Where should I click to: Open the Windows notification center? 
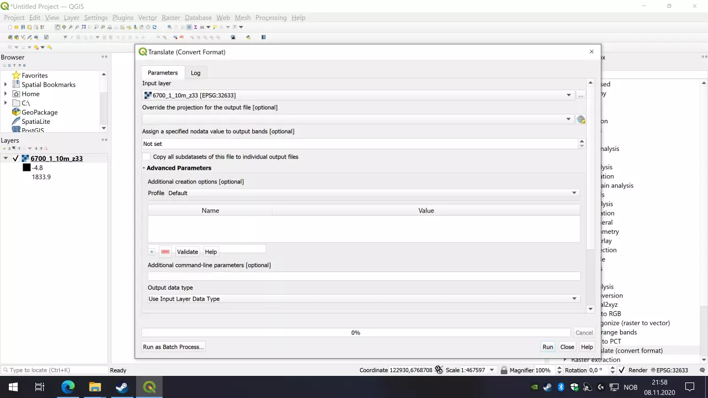click(690, 387)
